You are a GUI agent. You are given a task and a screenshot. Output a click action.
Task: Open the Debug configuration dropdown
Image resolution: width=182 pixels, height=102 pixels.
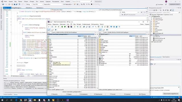[29, 4]
